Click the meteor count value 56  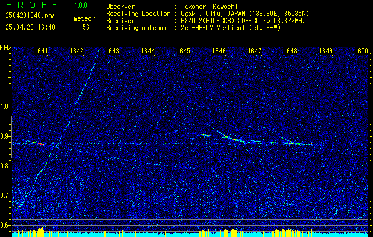pyautogui.click(x=86, y=27)
